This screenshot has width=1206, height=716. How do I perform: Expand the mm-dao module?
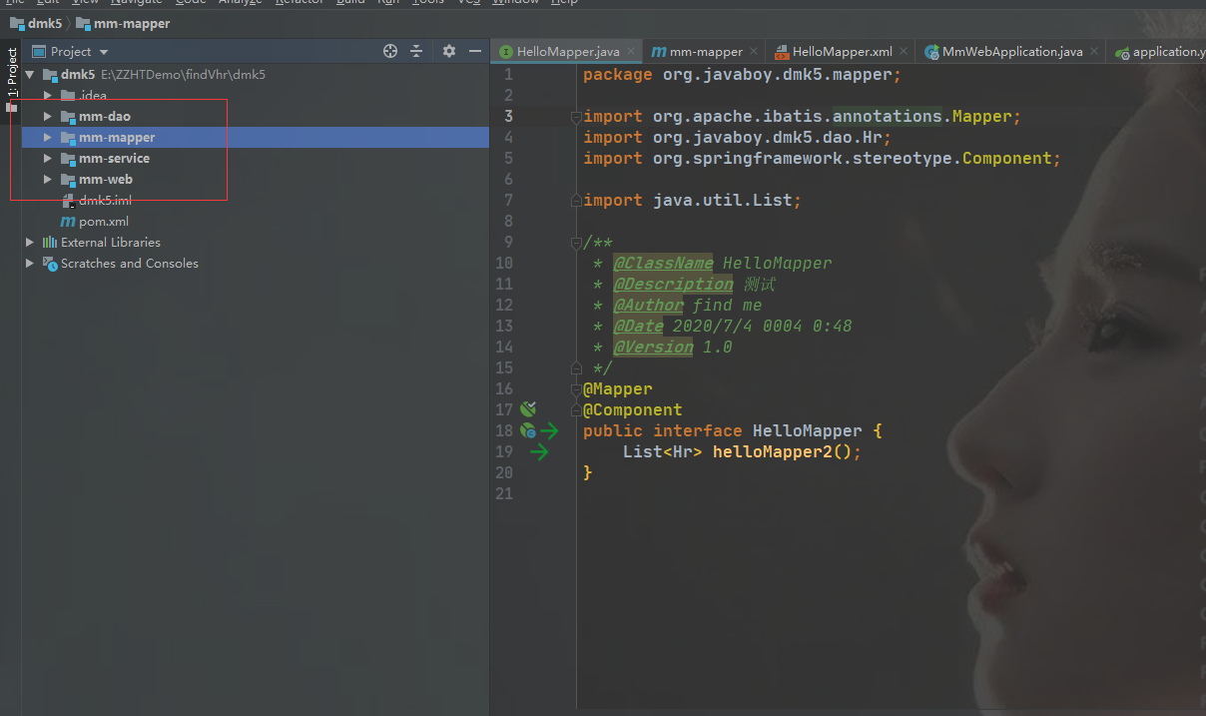tap(47, 117)
